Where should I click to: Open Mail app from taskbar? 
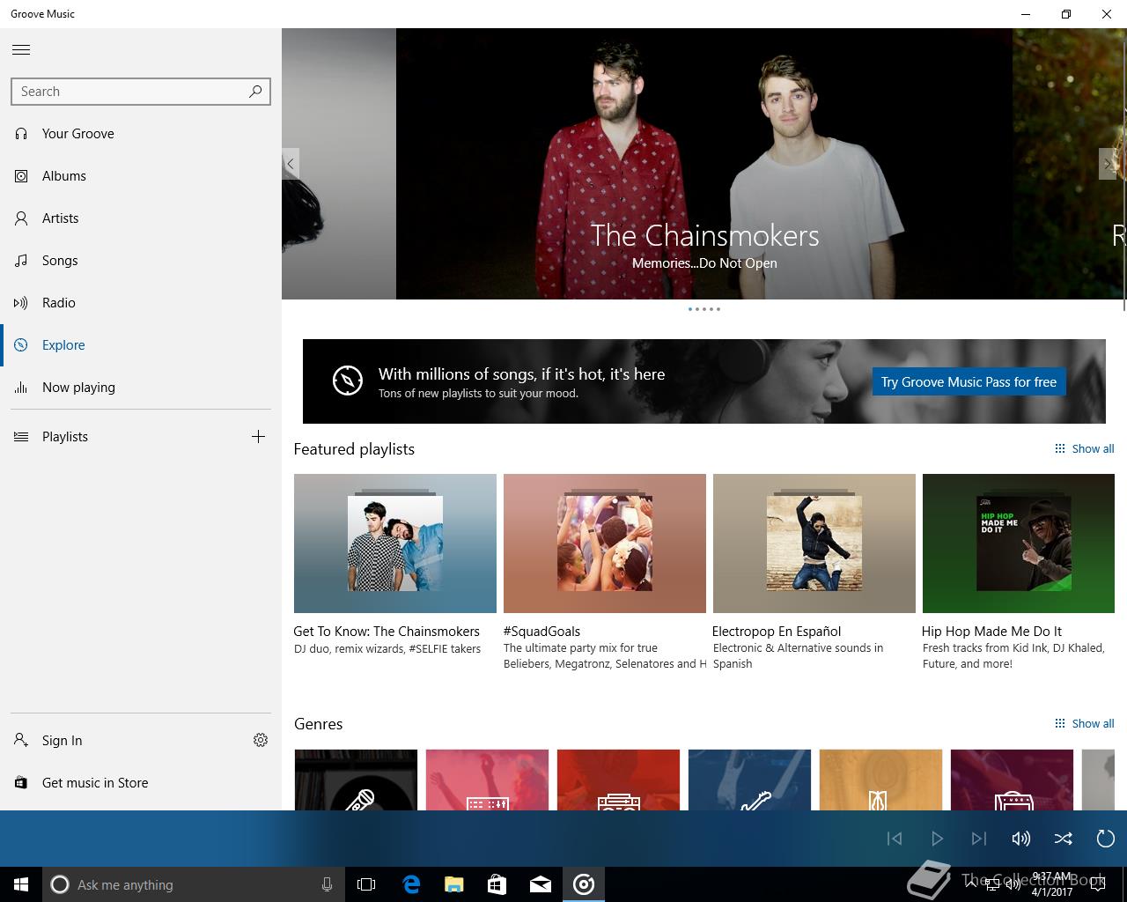click(541, 884)
